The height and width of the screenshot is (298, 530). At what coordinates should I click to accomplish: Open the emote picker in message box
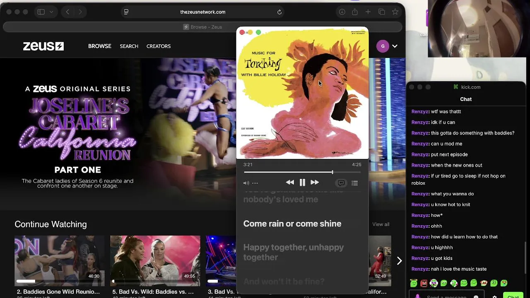pyautogui.click(x=476, y=296)
